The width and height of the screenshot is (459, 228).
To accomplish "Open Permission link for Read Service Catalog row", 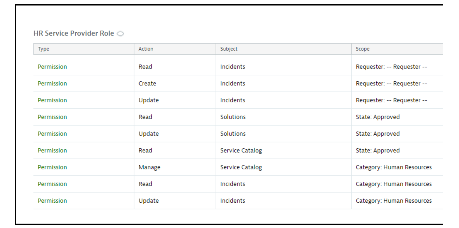I will coord(52,151).
